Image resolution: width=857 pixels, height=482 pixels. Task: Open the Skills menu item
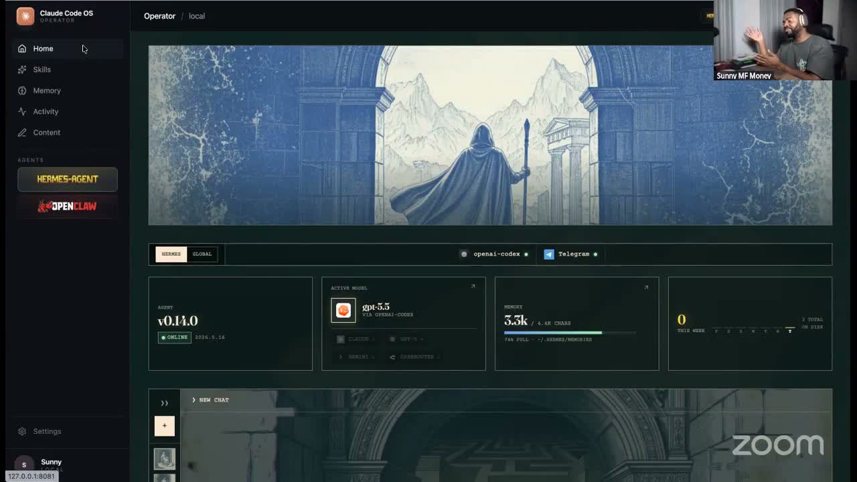(67, 70)
